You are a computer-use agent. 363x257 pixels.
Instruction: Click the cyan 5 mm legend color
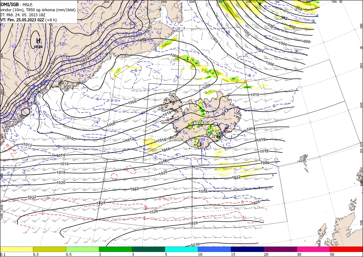pos(181,249)
